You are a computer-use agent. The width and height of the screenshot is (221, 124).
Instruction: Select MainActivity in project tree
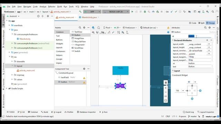coord(25,39)
